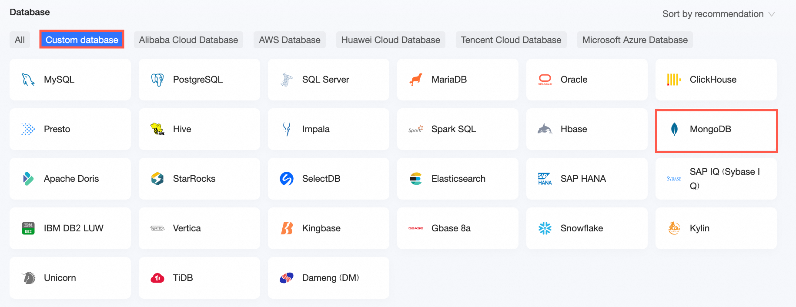The width and height of the screenshot is (796, 307).
Task: Click the Kylin logo icon
Action: click(674, 228)
